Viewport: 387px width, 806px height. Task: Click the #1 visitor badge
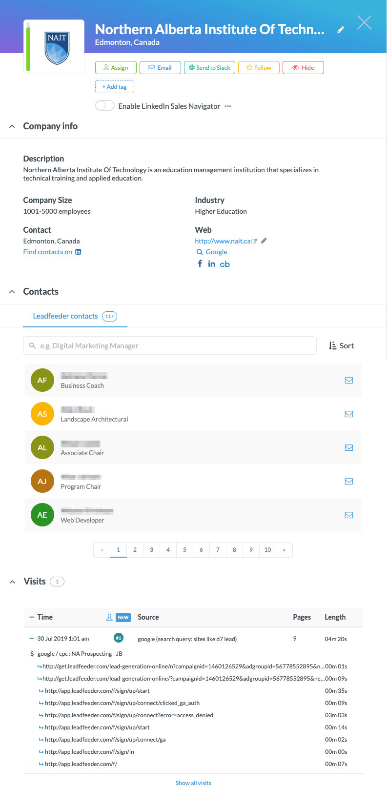click(x=118, y=638)
